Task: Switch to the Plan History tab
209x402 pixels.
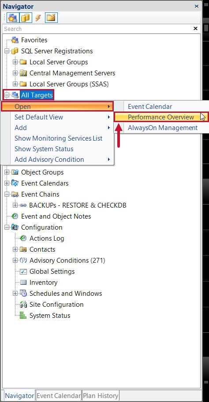Action: pos(101,395)
